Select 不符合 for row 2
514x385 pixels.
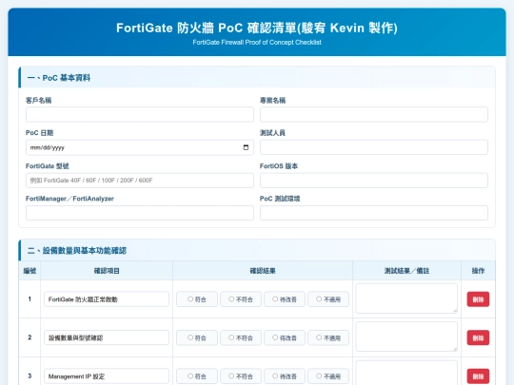pyautogui.click(x=241, y=337)
